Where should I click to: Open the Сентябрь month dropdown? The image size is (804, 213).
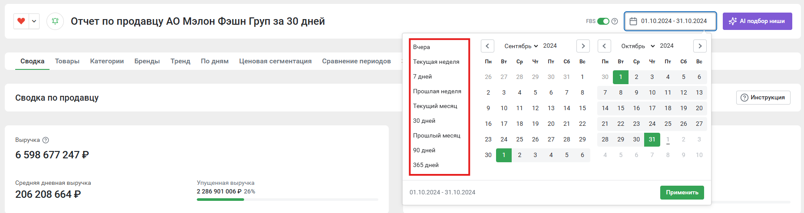pos(521,46)
